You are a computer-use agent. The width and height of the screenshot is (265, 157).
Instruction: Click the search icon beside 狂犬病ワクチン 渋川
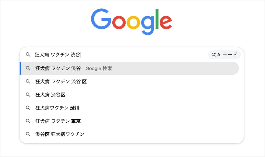(28, 108)
